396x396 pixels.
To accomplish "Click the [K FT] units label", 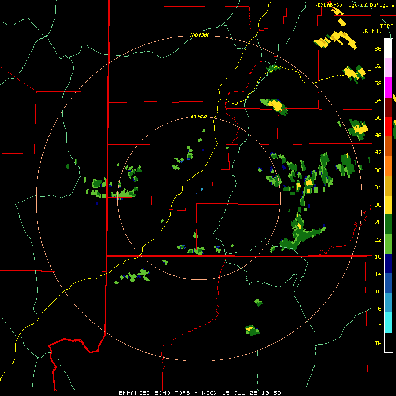I will click(372, 30).
